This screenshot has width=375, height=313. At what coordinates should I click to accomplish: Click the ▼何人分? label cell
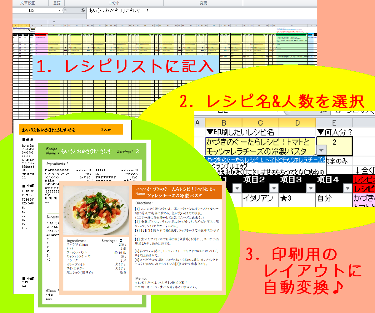tap(334, 132)
